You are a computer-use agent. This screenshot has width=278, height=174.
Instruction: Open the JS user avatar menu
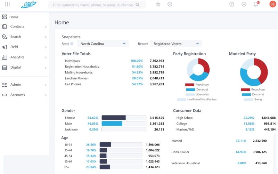(272, 4)
